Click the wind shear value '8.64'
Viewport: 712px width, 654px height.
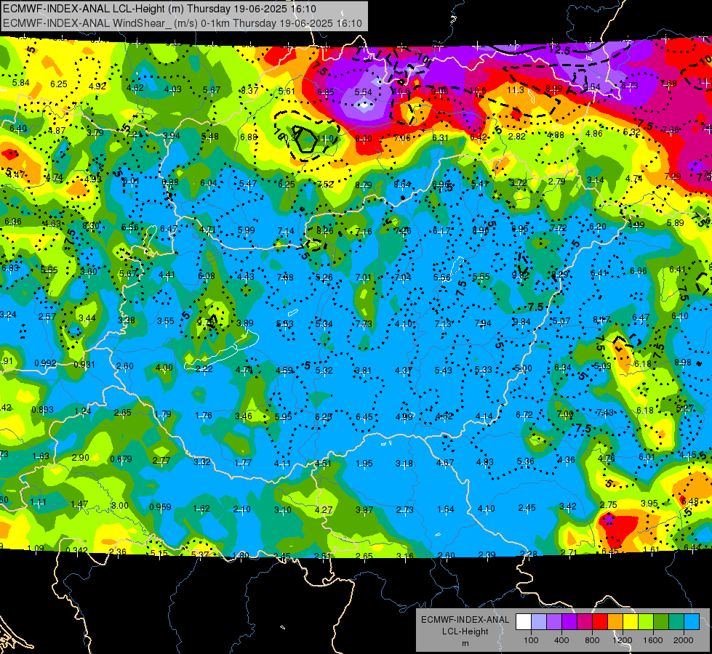point(402,185)
